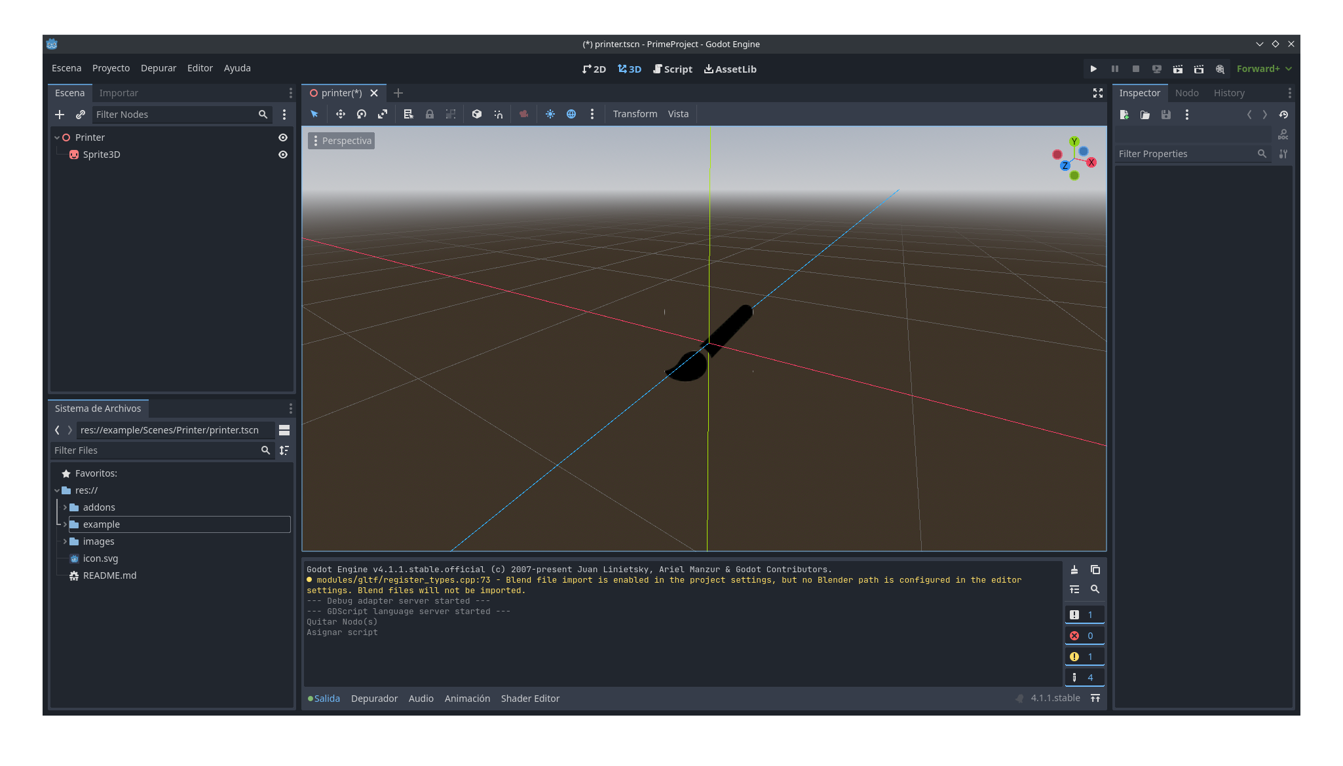This screenshot has width=1343, height=766.
Task: Open the Forward+ renderer dropdown
Action: pos(1264,69)
